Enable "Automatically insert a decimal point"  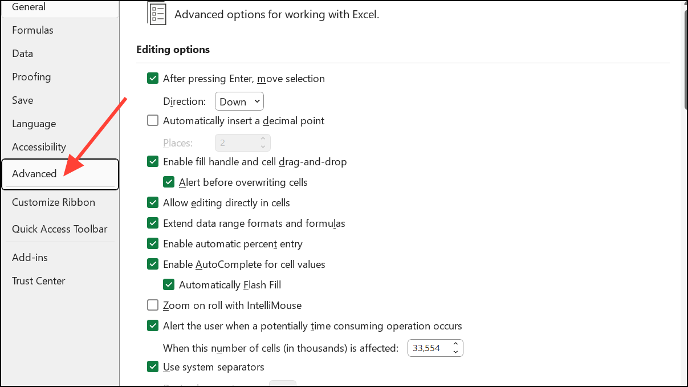point(152,120)
